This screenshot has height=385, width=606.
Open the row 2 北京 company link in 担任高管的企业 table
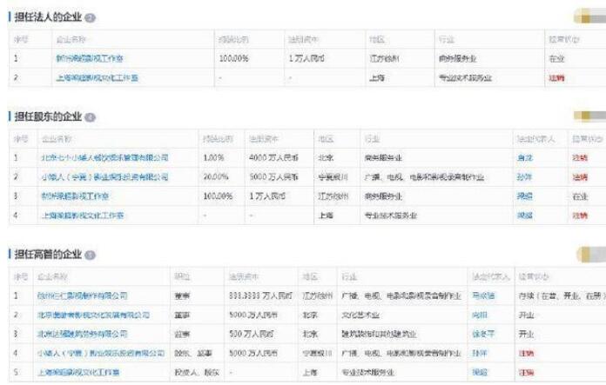tap(93, 315)
